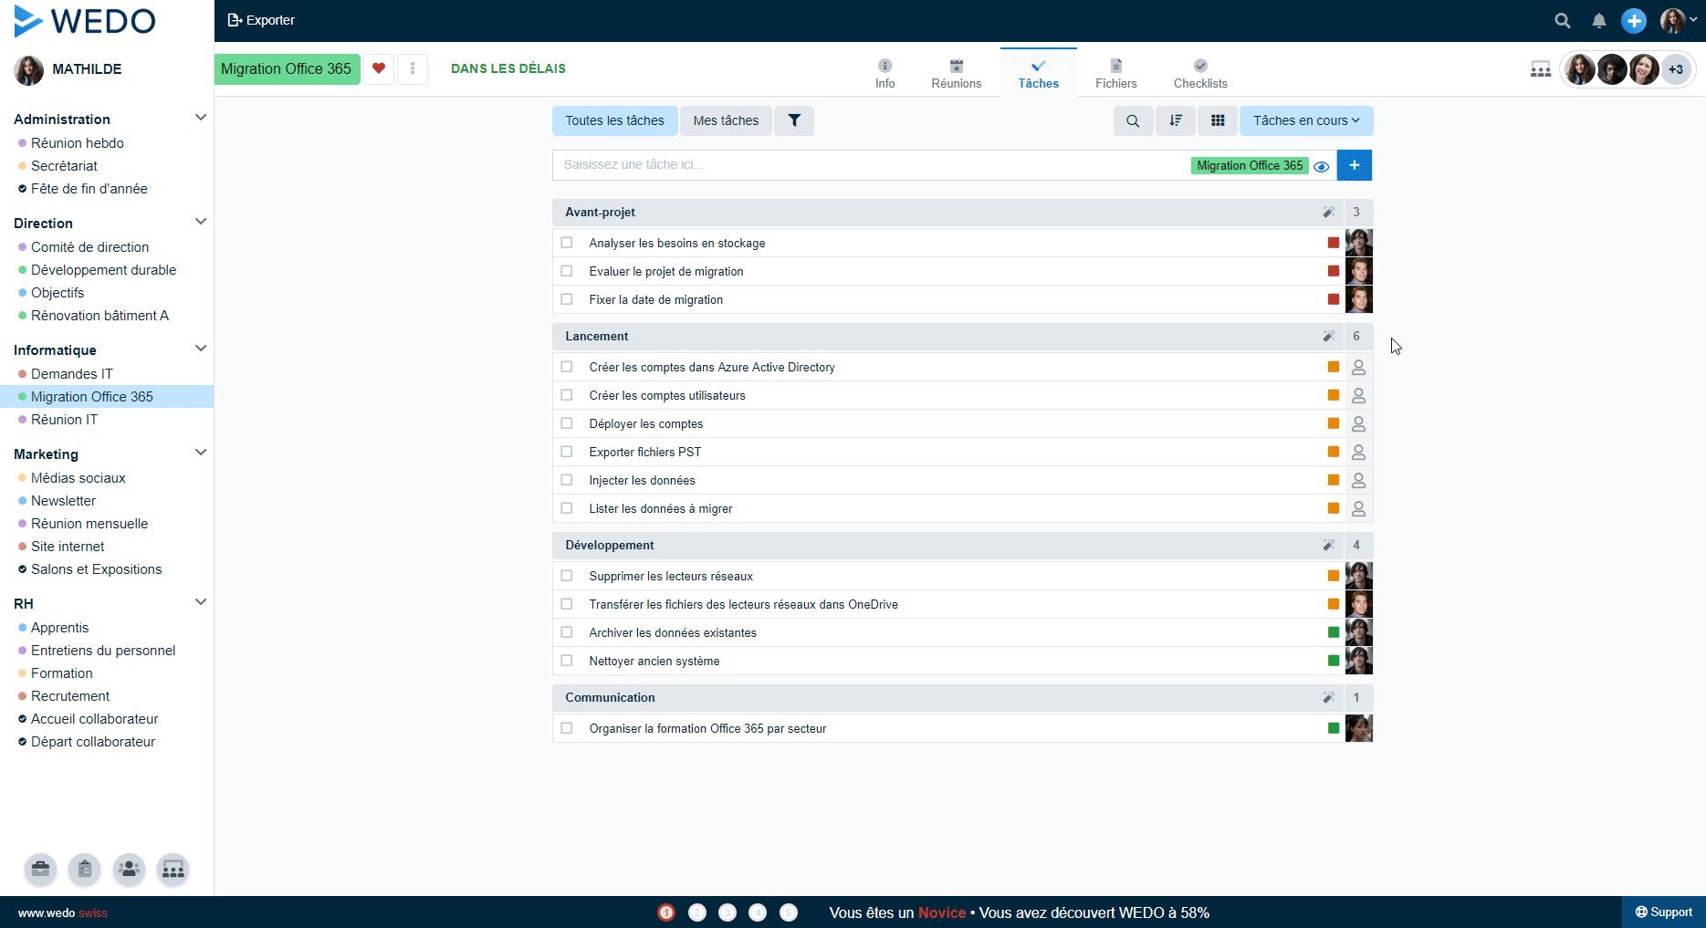Click the organization grid icon at sidebar bottom
Viewport: 1706px width, 928px height.
click(x=173, y=870)
